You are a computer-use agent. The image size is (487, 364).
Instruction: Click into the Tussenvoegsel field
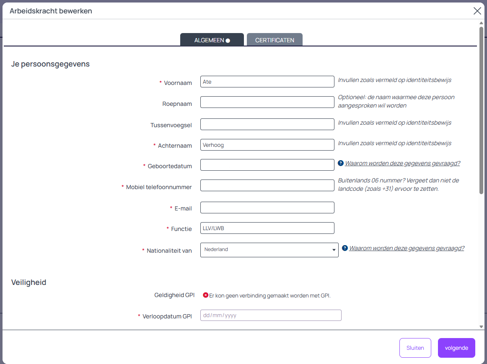267,124
